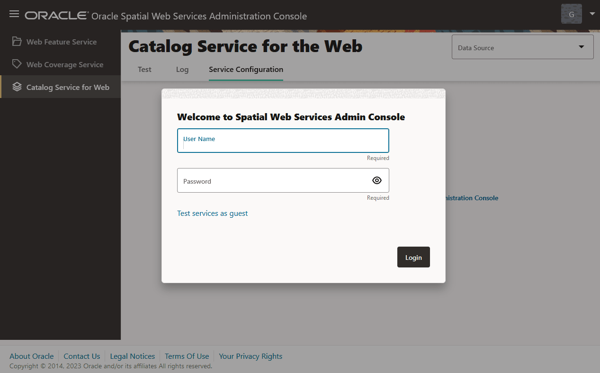Go to Legal Notices link
Viewport: 600px width, 373px height.
point(133,356)
